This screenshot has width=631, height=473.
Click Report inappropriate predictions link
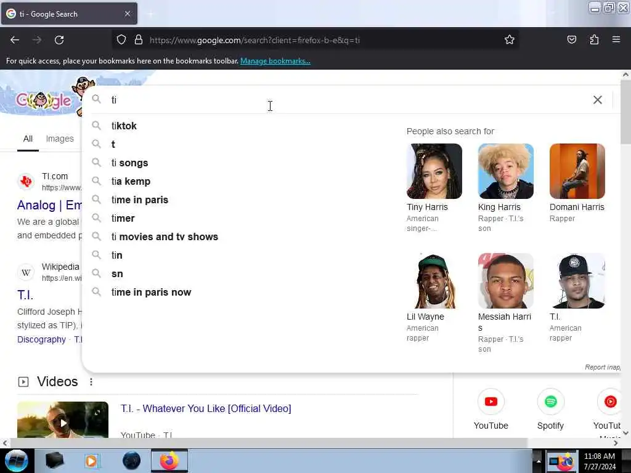tap(603, 367)
